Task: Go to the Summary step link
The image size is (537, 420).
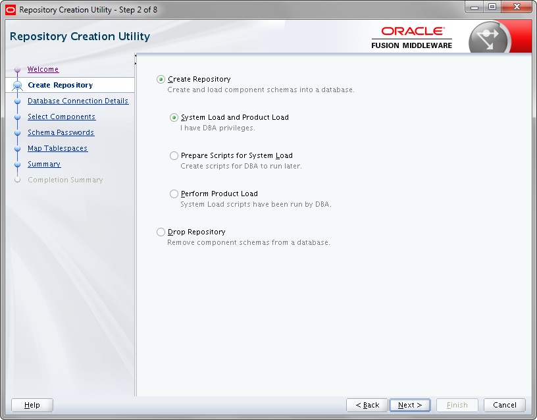Action: coord(44,164)
